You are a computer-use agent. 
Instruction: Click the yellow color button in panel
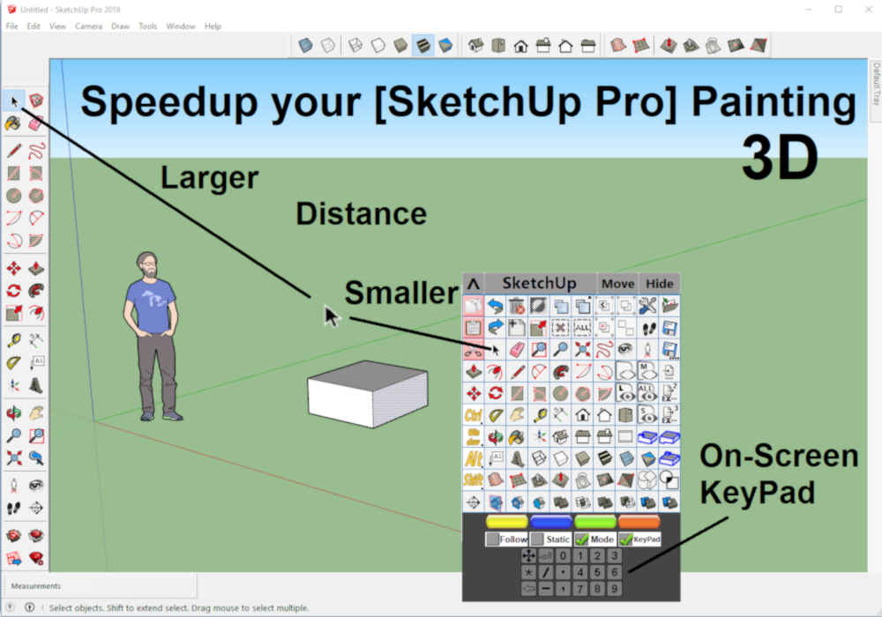point(506,522)
